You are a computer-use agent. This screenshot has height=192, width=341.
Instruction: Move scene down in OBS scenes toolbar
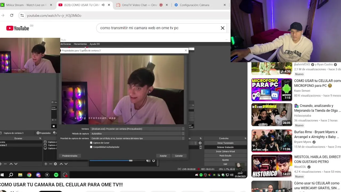pyautogui.click(x=16, y=164)
